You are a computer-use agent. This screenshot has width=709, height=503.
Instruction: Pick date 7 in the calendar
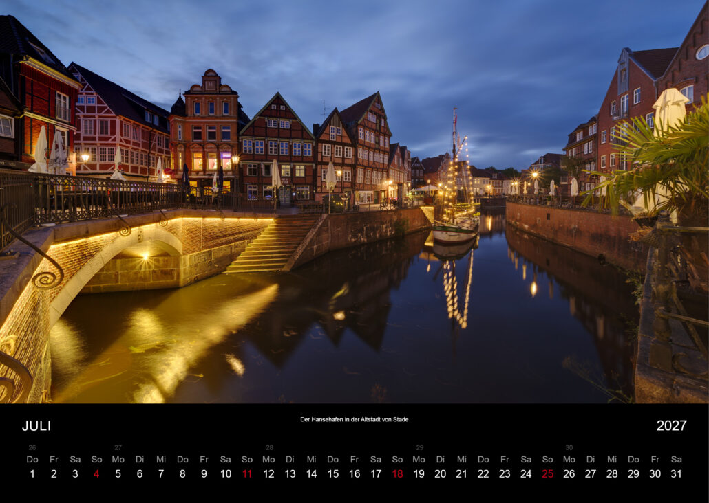(x=161, y=473)
